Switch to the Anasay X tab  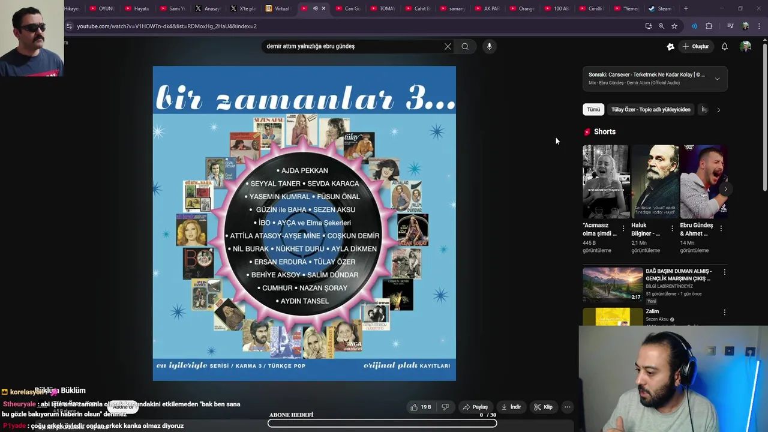(206, 8)
